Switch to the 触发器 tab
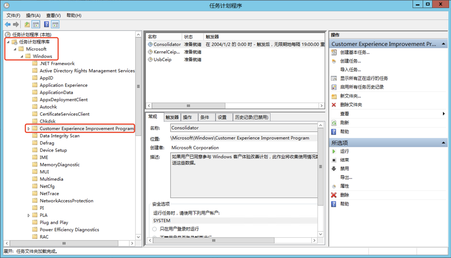Screen dimensions: 451x258 coord(172,117)
